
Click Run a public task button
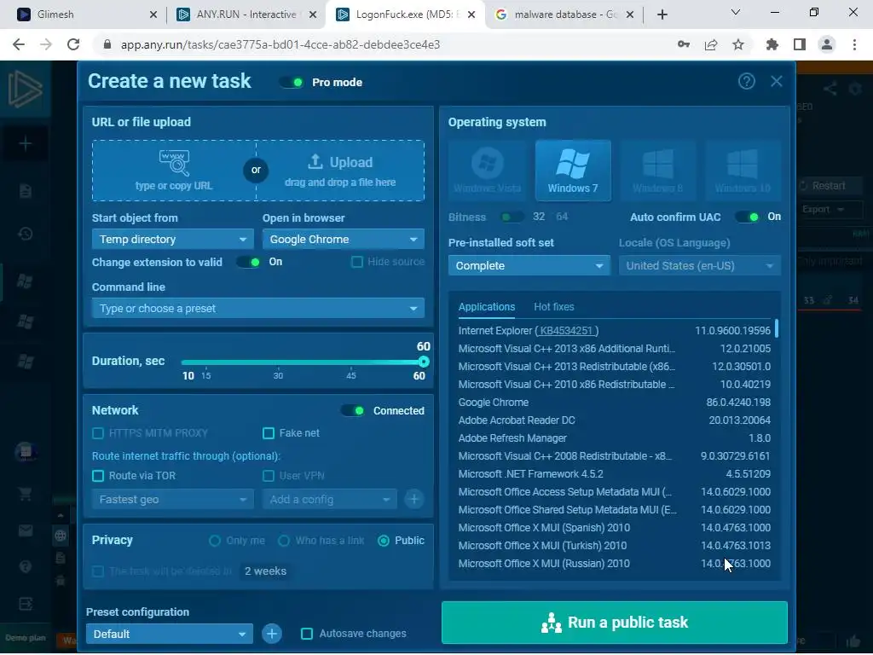[615, 622]
